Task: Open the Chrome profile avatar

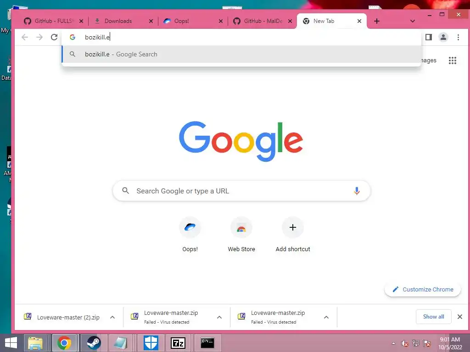Action: 443,37
